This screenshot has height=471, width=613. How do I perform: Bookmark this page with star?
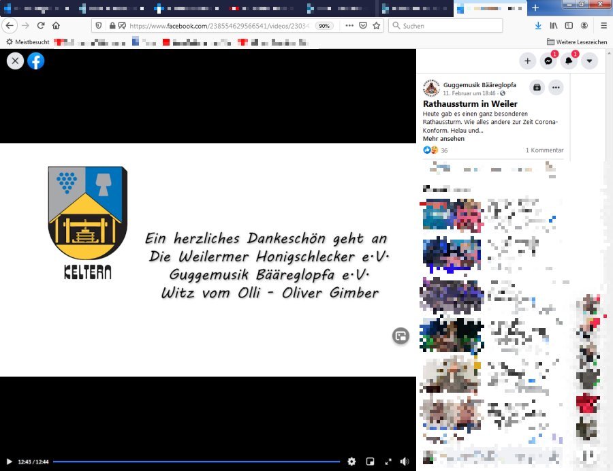376,26
